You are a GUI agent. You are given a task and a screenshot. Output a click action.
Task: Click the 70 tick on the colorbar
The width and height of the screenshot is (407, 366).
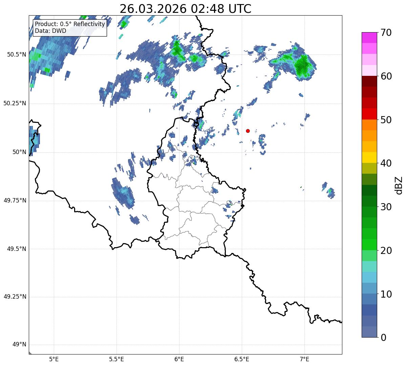click(386, 33)
